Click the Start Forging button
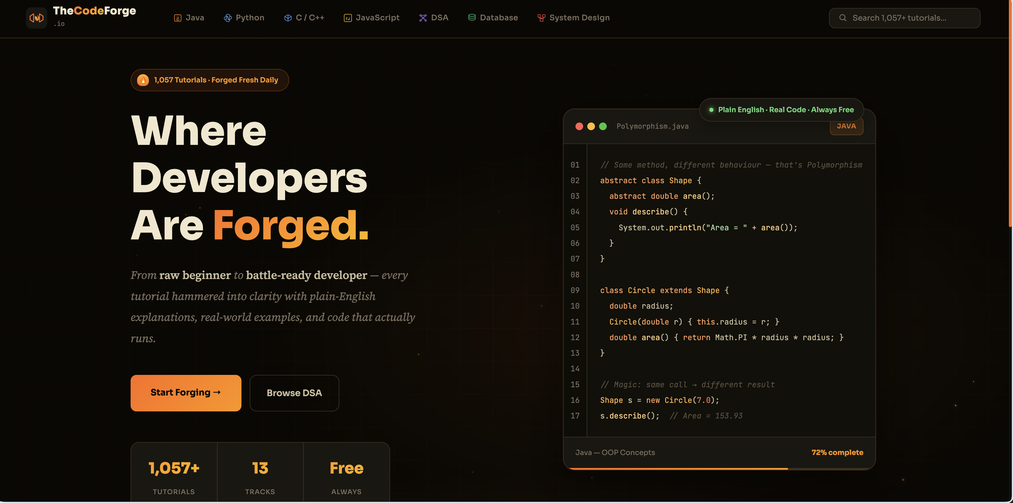Image resolution: width=1013 pixels, height=503 pixels. (x=186, y=393)
